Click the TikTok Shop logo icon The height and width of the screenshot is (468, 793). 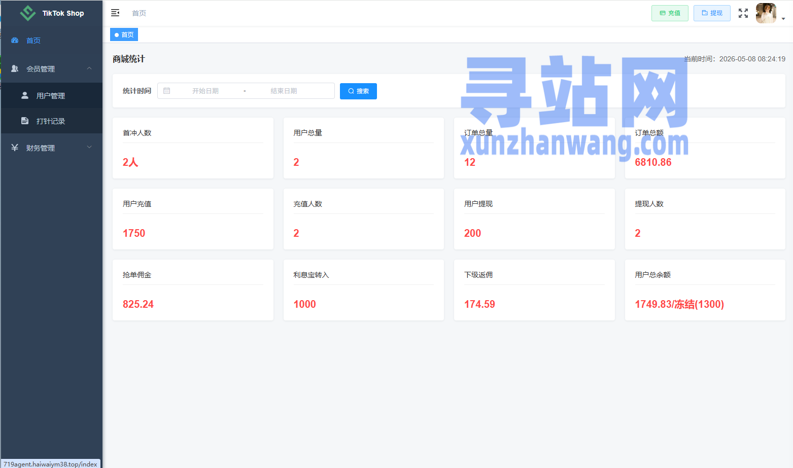(x=27, y=13)
